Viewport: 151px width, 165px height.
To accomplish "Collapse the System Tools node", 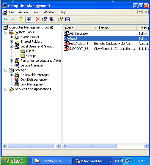I will coord(6,32).
